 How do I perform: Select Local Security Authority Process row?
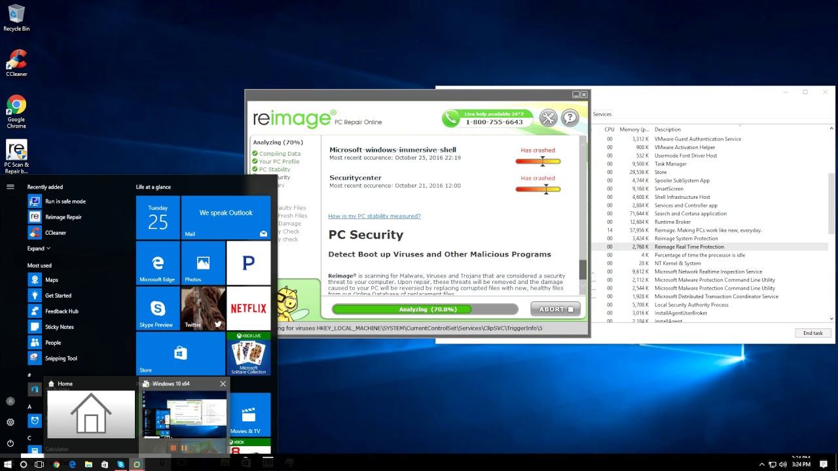(x=710, y=305)
